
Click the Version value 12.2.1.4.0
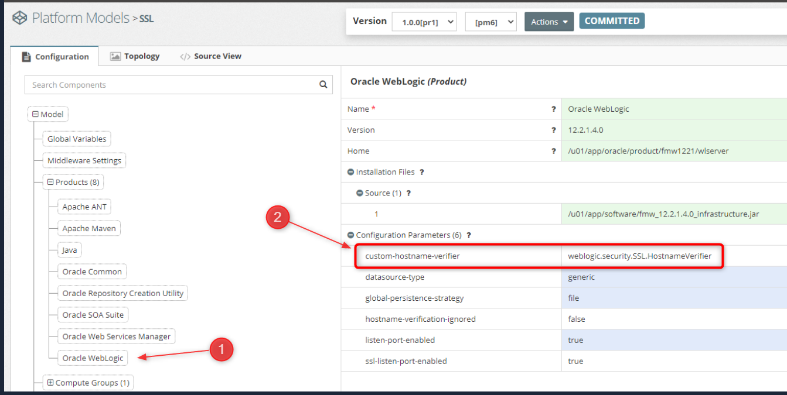tap(674, 130)
